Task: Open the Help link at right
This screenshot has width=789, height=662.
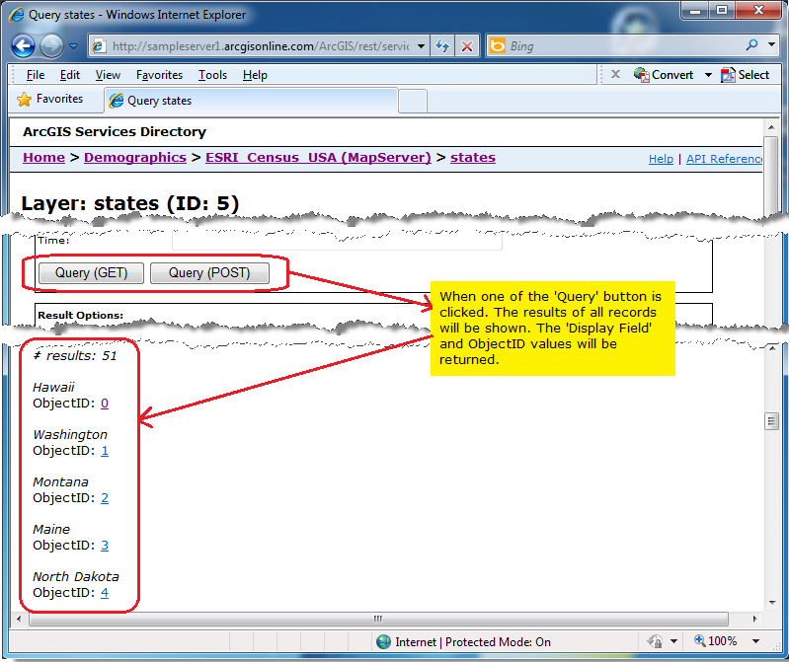Action: (661, 159)
